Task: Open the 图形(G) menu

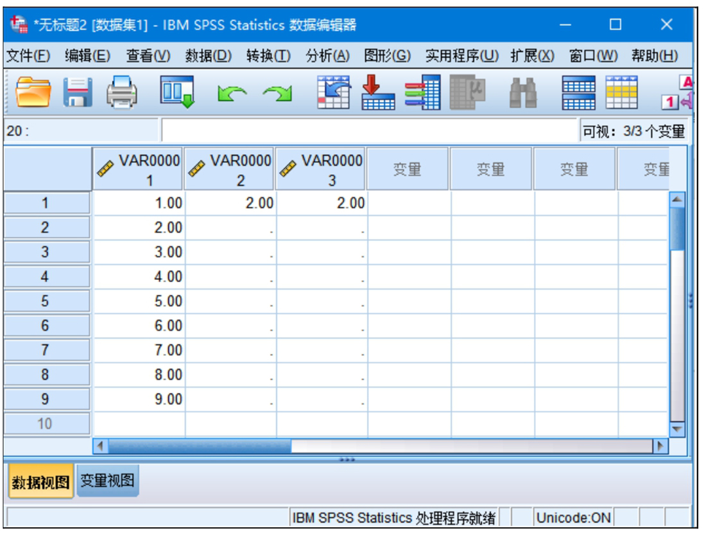Action: 387,56
